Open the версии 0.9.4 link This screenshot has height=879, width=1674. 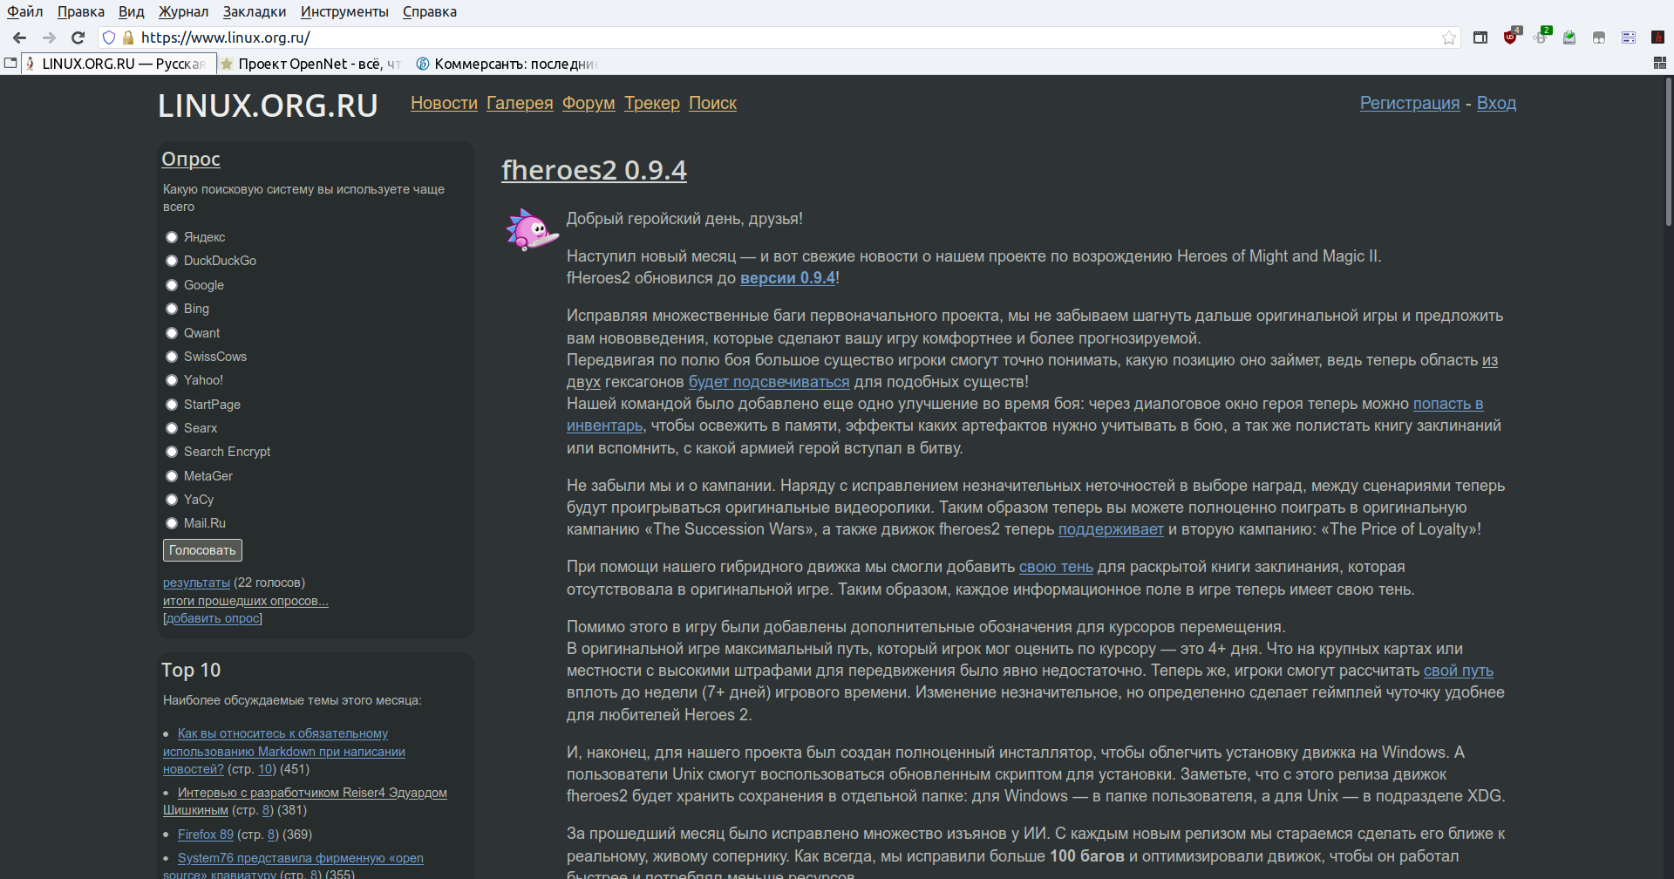787,278
